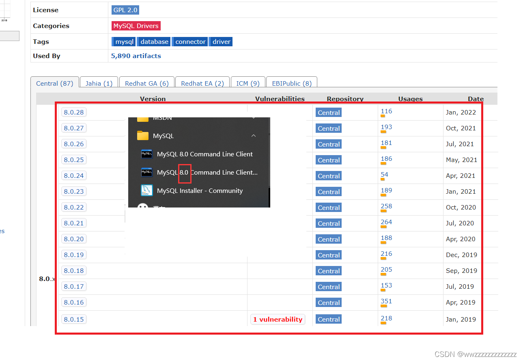Click Central repository for version 8.0.28
523x361 pixels.
[x=329, y=113]
